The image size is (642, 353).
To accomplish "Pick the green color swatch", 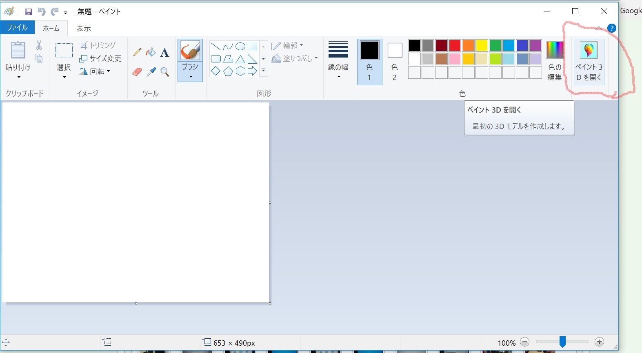I will [x=495, y=45].
